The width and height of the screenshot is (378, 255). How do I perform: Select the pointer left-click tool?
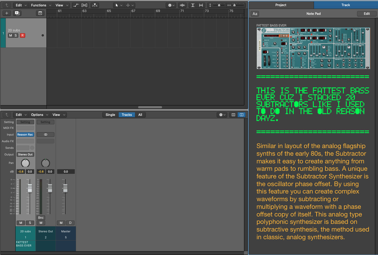pos(118,5)
